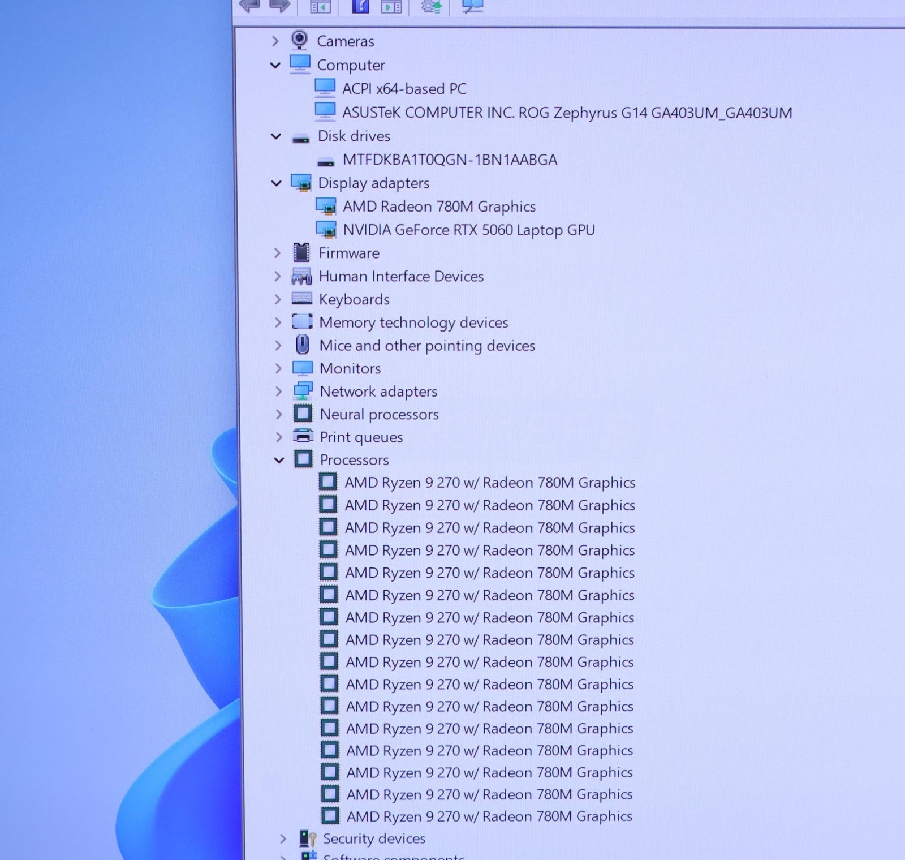This screenshot has height=860, width=905.
Task: Click the Scan for hardware changes icon
Action: click(472, 6)
